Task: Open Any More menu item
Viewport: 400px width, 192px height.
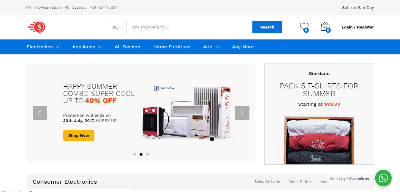Action: [x=243, y=47]
